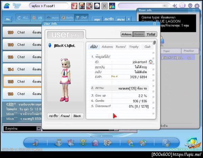Close the Room info panel
203x158 pixels.
pyautogui.click(x=194, y=10)
